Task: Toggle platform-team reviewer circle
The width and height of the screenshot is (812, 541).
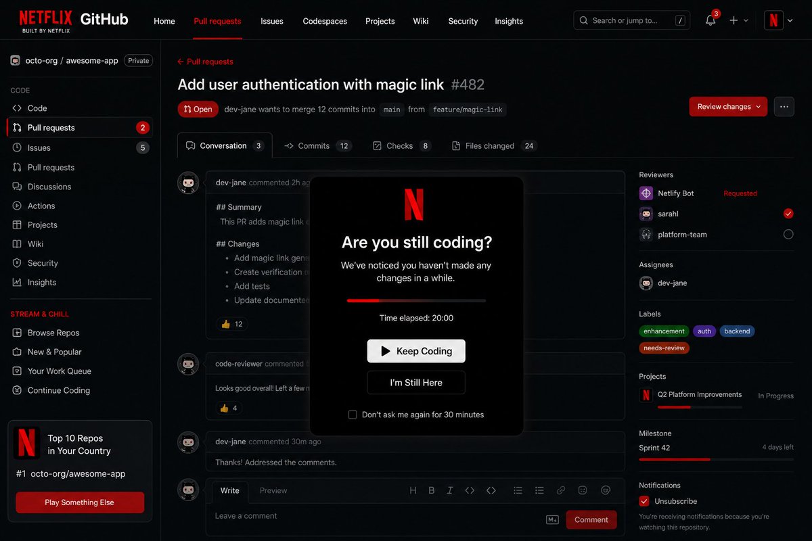Action: (788, 235)
